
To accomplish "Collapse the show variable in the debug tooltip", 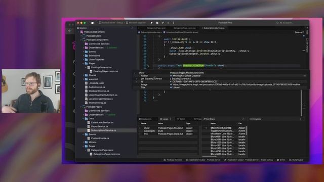I will (135, 73).
